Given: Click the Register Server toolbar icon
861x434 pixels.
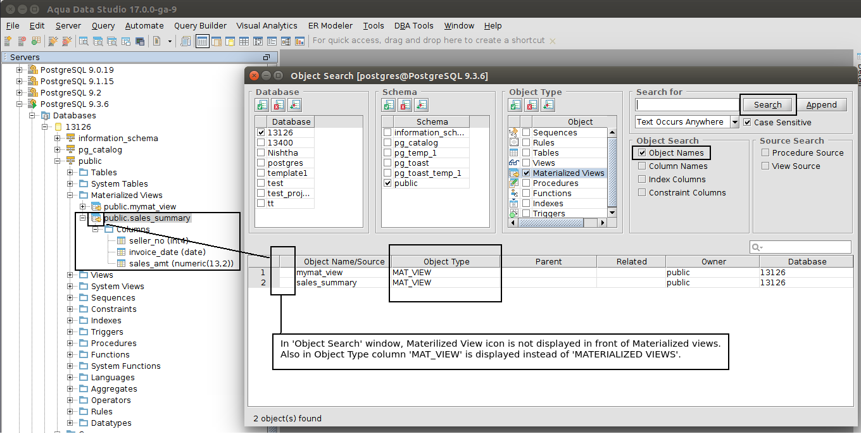Looking at the screenshot, I should (x=8, y=41).
